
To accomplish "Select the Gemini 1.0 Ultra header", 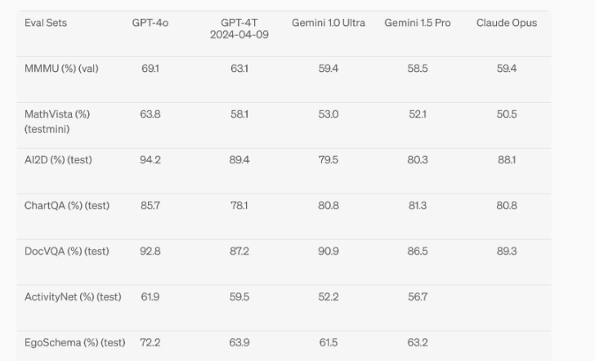I will point(329,23).
